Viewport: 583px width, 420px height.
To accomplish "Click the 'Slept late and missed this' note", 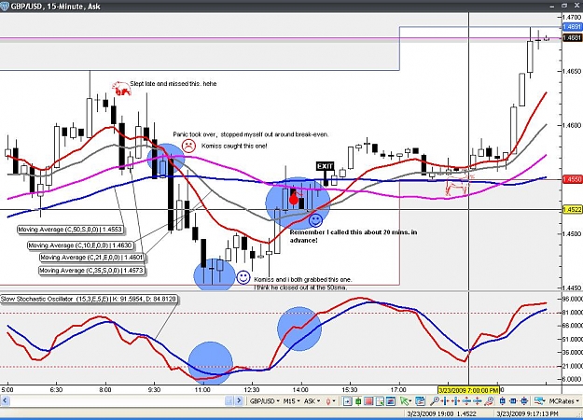I will (174, 84).
